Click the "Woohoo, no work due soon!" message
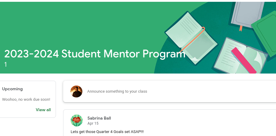This screenshot has height=136, width=276. (x=26, y=99)
